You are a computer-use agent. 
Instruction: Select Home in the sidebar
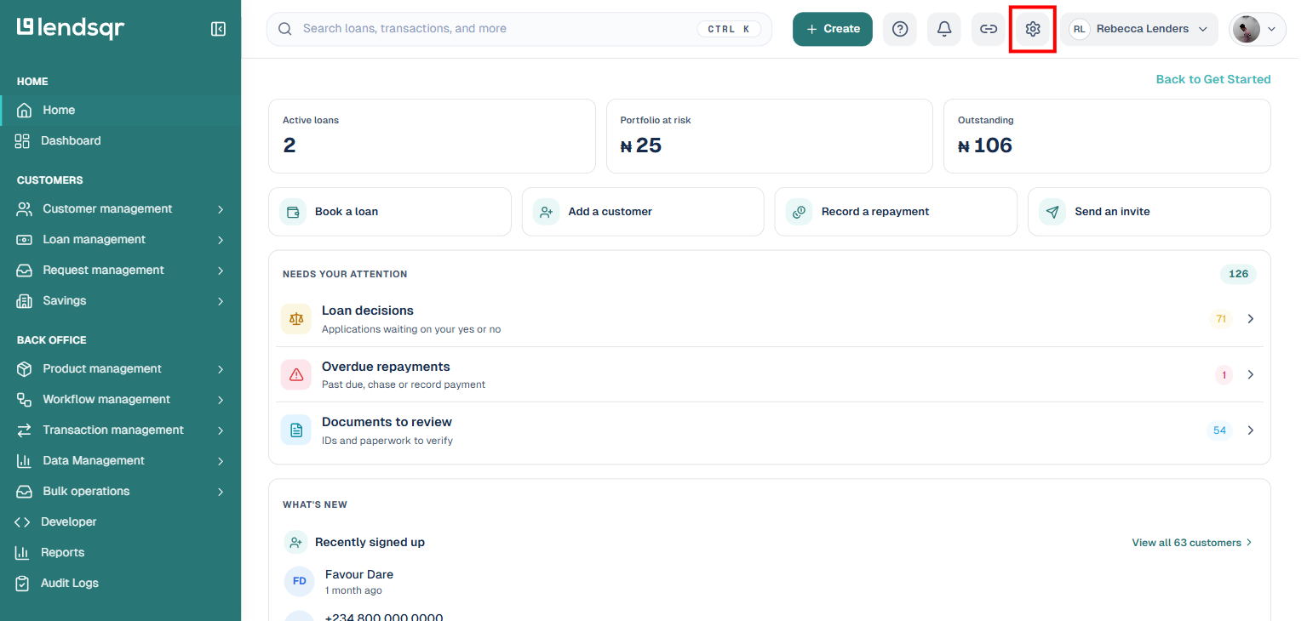click(121, 111)
